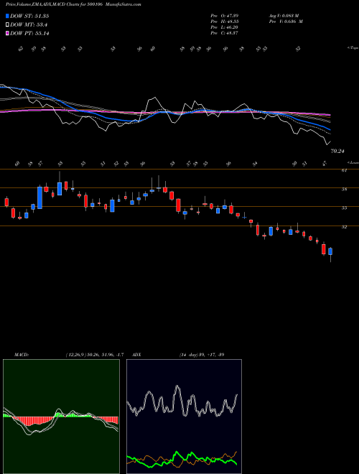Click the 'Pre C: 48.37' close value
Viewport: 359px width, 474px height.
click(x=224, y=33)
